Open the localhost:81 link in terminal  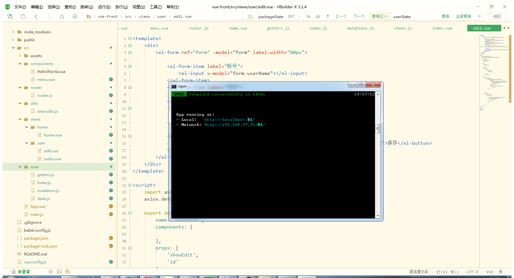tap(229, 120)
